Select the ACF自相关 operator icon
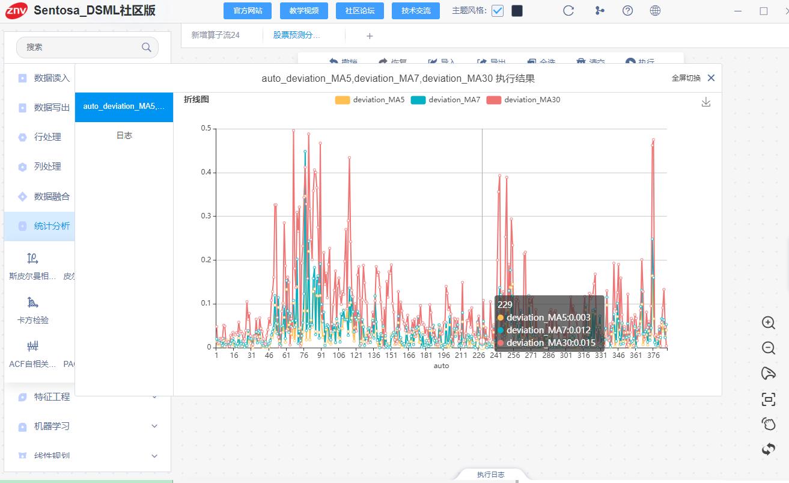The height and width of the screenshot is (483, 789). 32,346
